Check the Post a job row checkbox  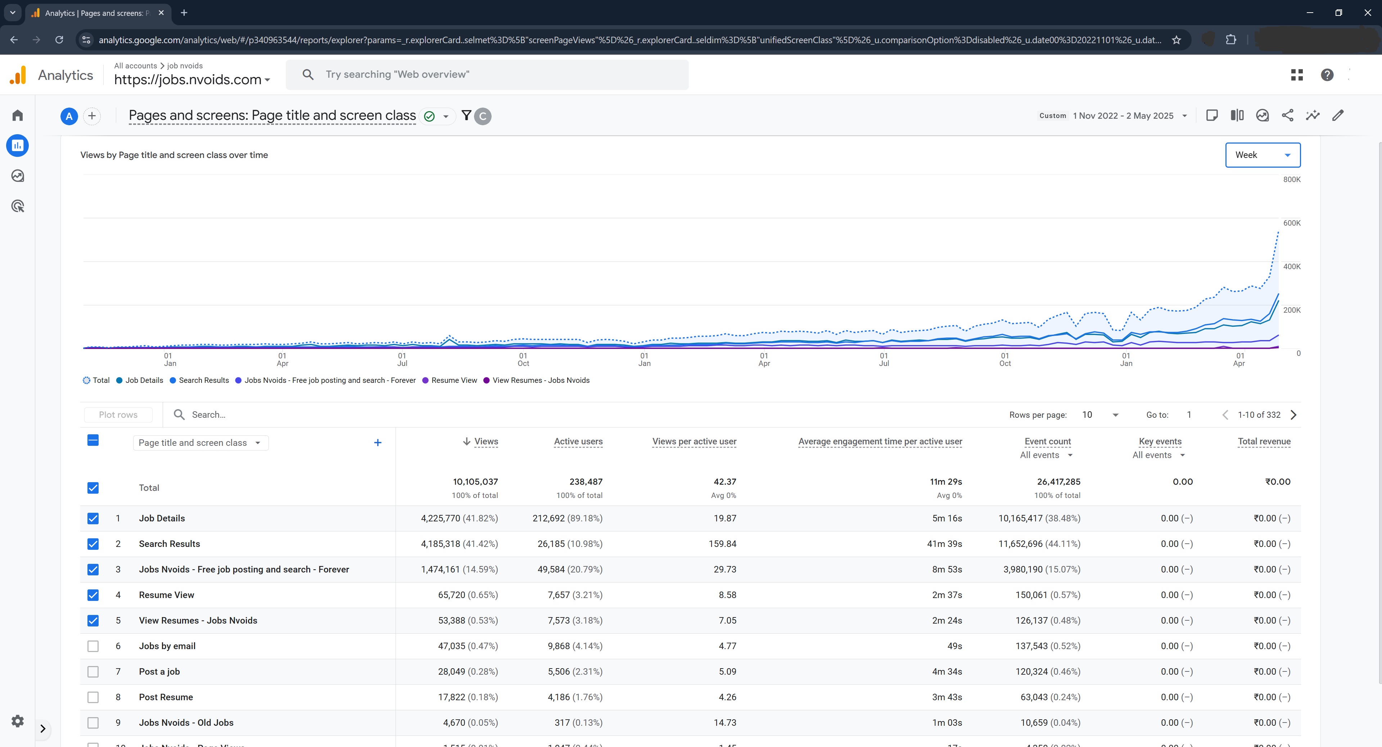click(93, 671)
